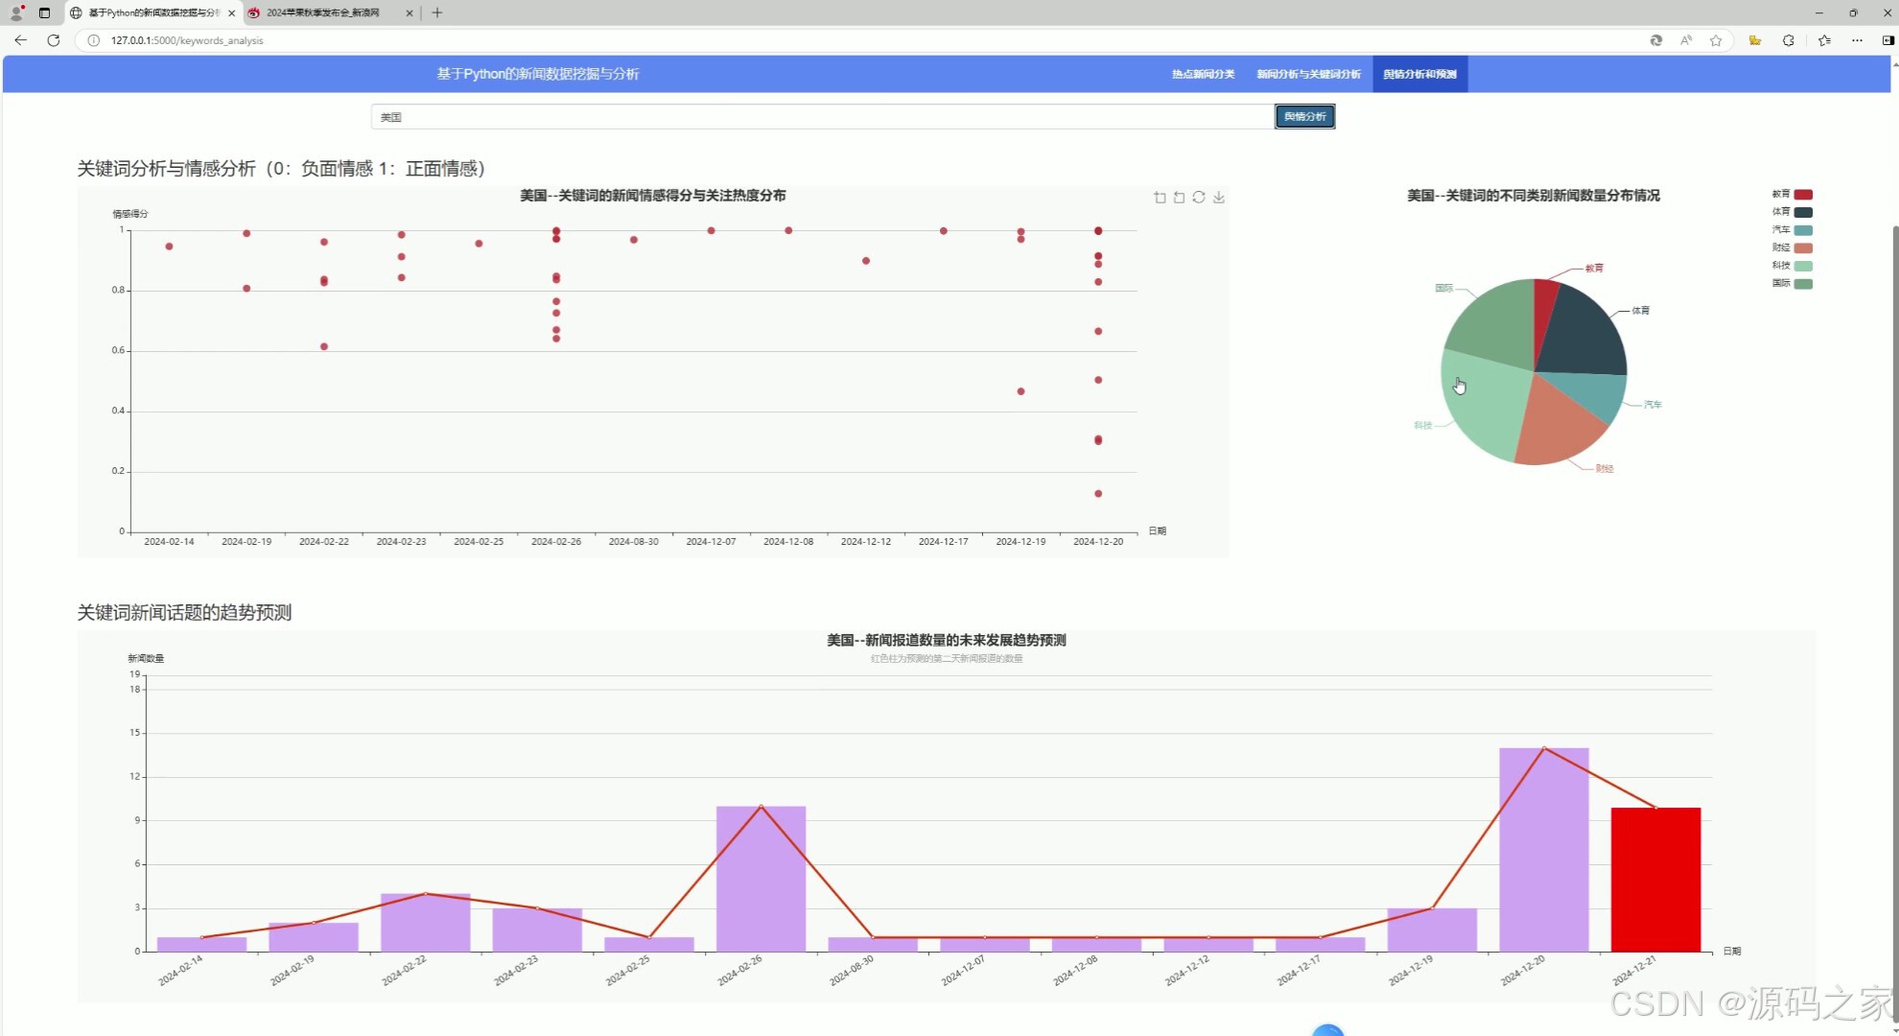Click the browser read aloud icon
This screenshot has height=1036, width=1899.
[1685, 40]
